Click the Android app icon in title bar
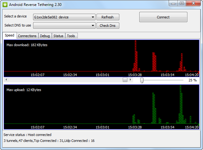The height and width of the screenshot is (150, 203). tap(5, 5)
